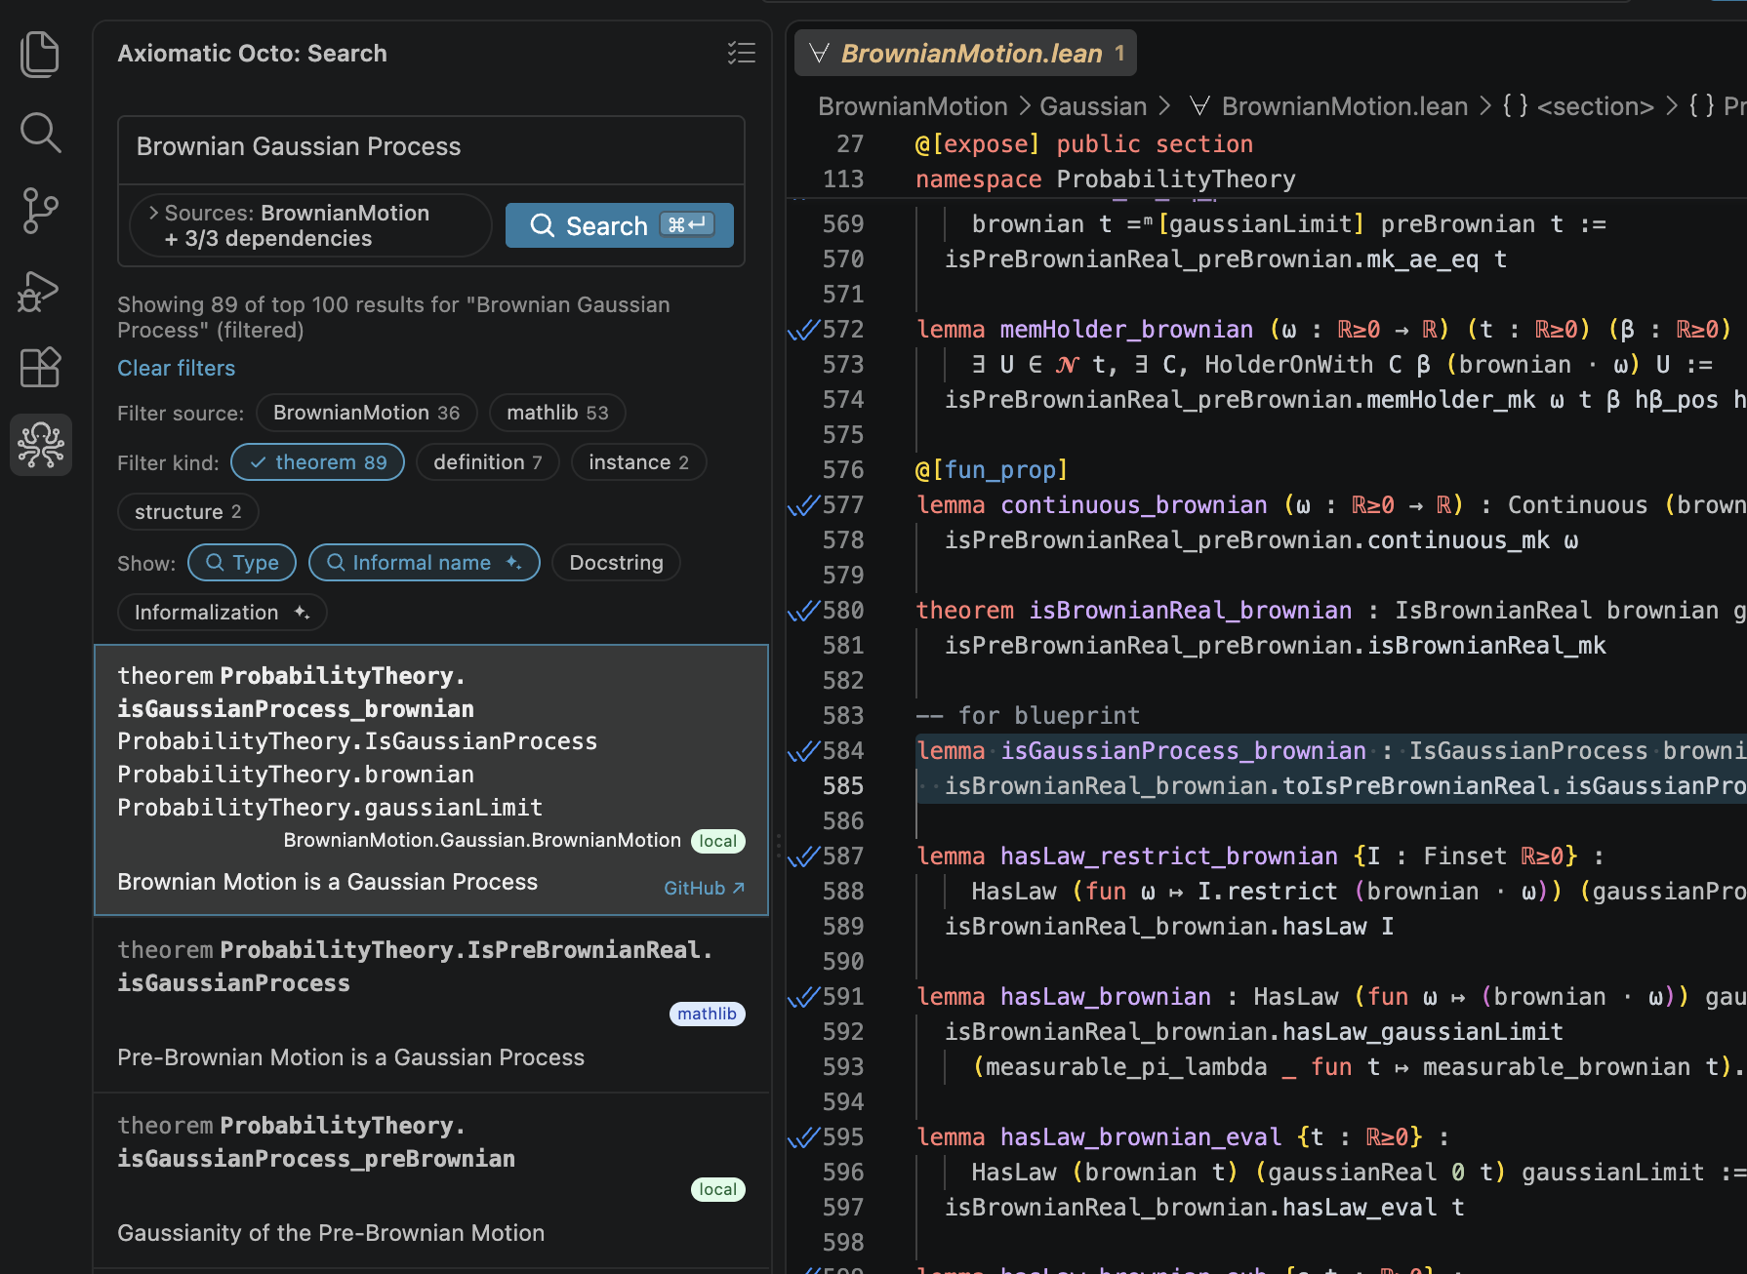Toggle the BrownianMotion 36 source filter
Image resolution: width=1747 pixels, height=1274 pixels.
pyautogui.click(x=366, y=413)
